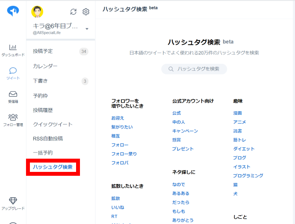Select the Tweet (ツイート) speech bubble icon
The width and height of the screenshot is (295, 224).
click(13, 71)
